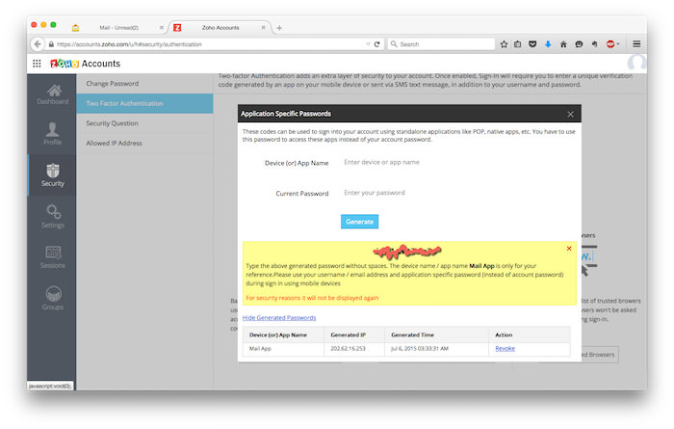The image size is (674, 429).
Task: Reload the page with refresh icon
Action: click(377, 44)
